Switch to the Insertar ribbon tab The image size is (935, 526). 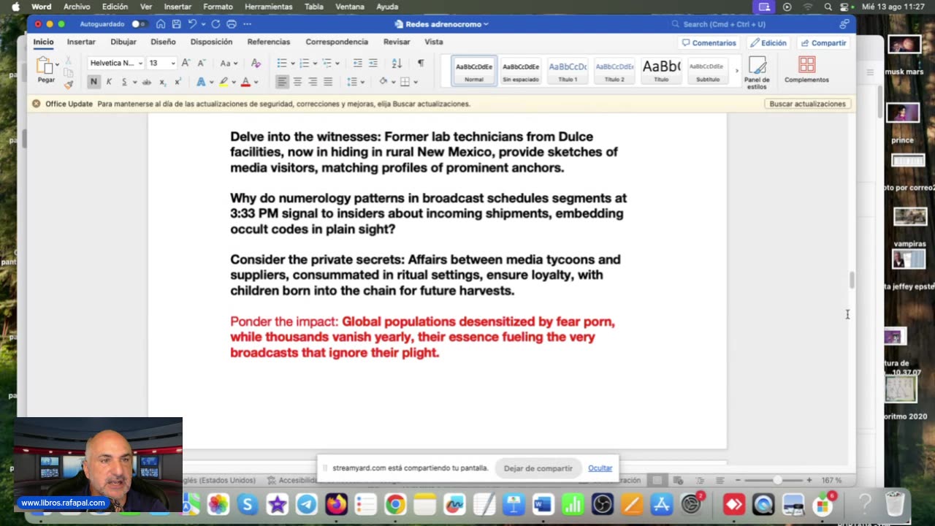(x=81, y=42)
